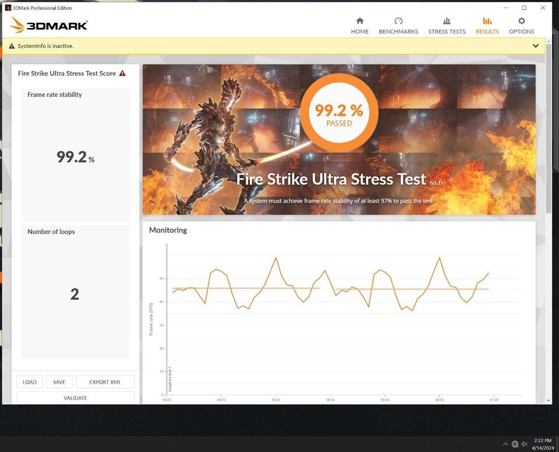Click the Frame rate stability label
This screenshot has height=452, width=559.
[55, 94]
